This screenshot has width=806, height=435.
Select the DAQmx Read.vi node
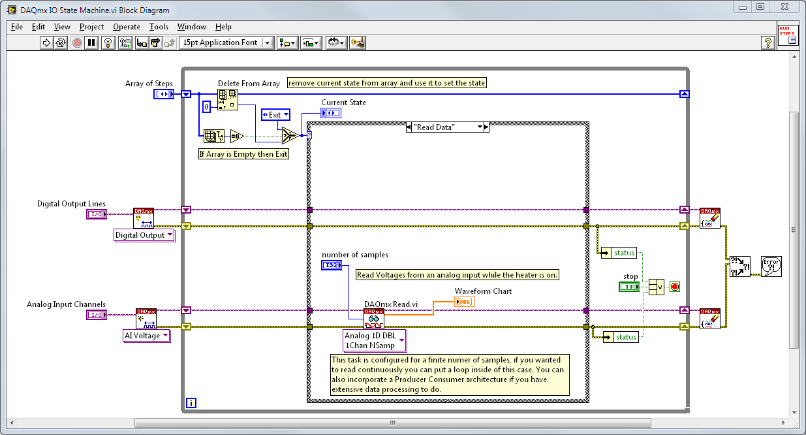coord(374,319)
